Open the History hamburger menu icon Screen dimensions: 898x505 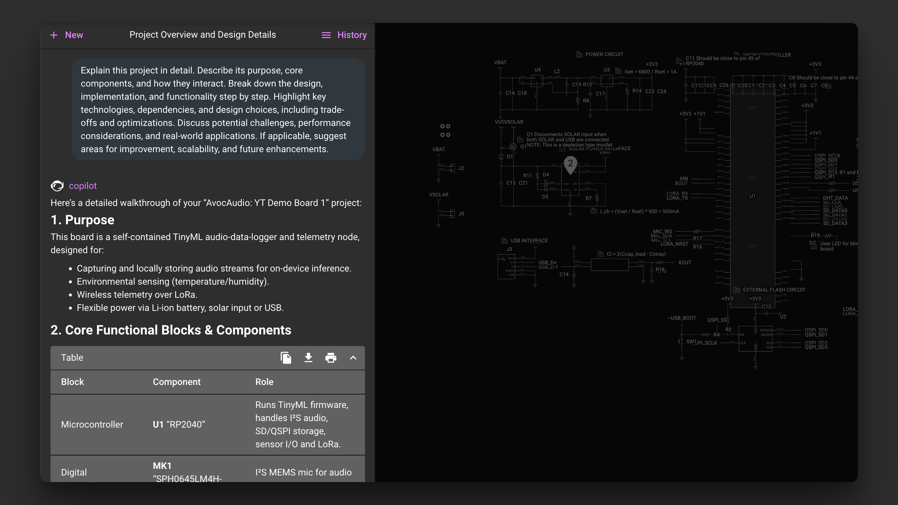tap(326, 35)
